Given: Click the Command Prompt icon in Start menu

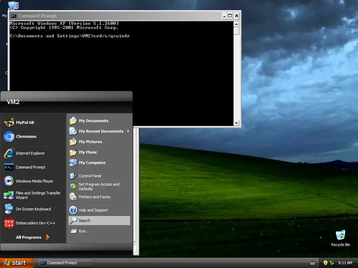Looking at the screenshot, I should click(x=9, y=167).
